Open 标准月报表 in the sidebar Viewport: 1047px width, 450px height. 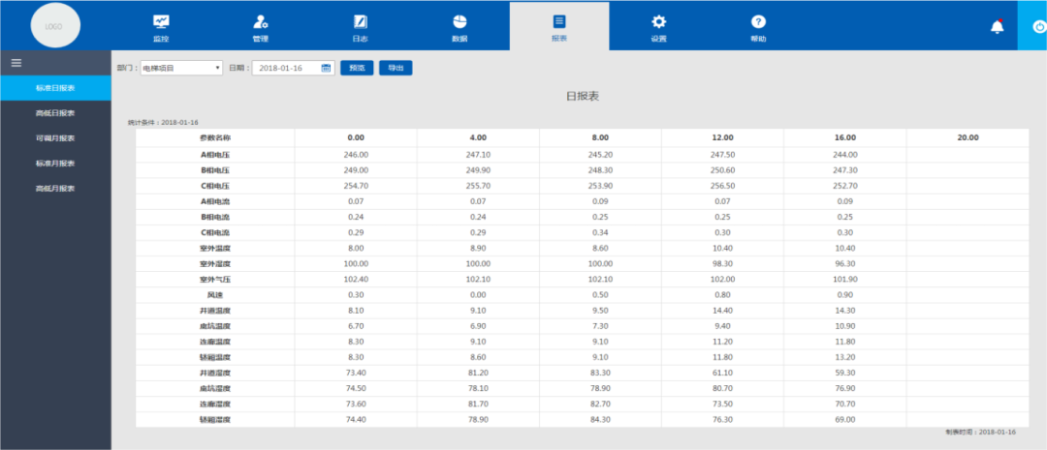click(x=55, y=164)
